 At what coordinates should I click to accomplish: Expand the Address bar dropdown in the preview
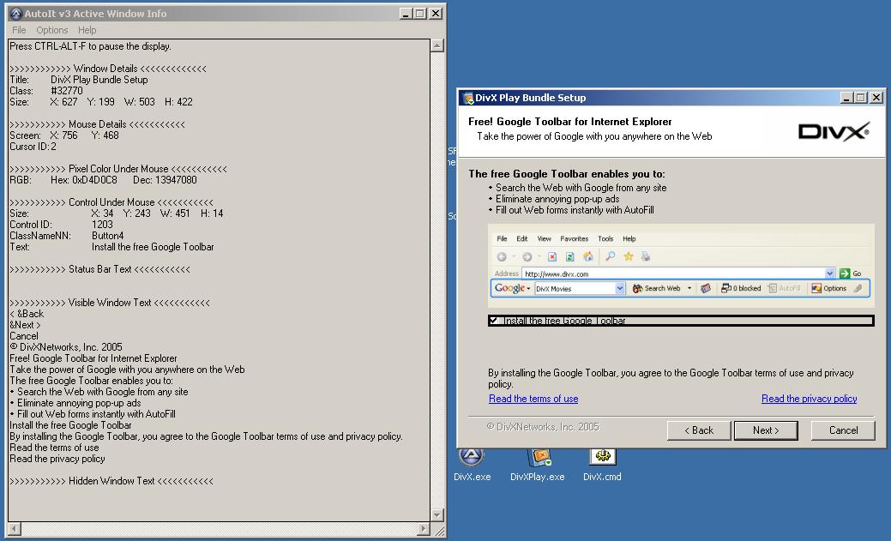pyautogui.click(x=829, y=274)
